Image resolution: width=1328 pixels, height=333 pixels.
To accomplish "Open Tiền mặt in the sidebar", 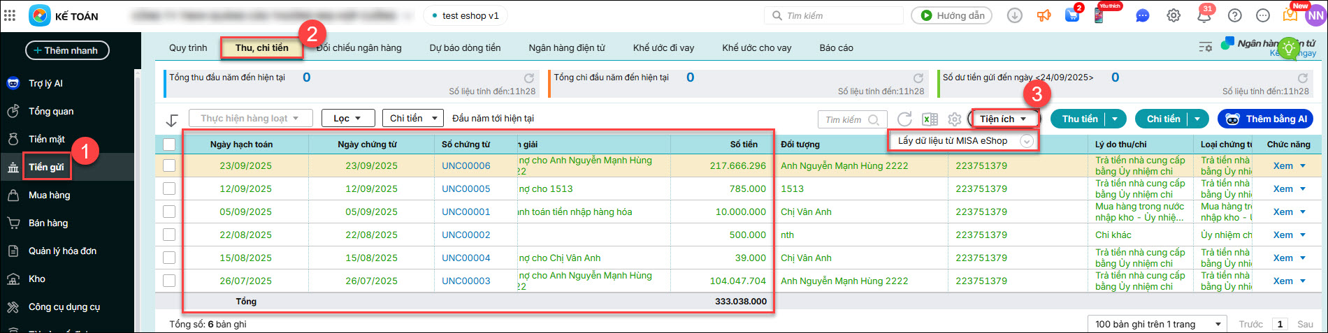I will click(47, 140).
